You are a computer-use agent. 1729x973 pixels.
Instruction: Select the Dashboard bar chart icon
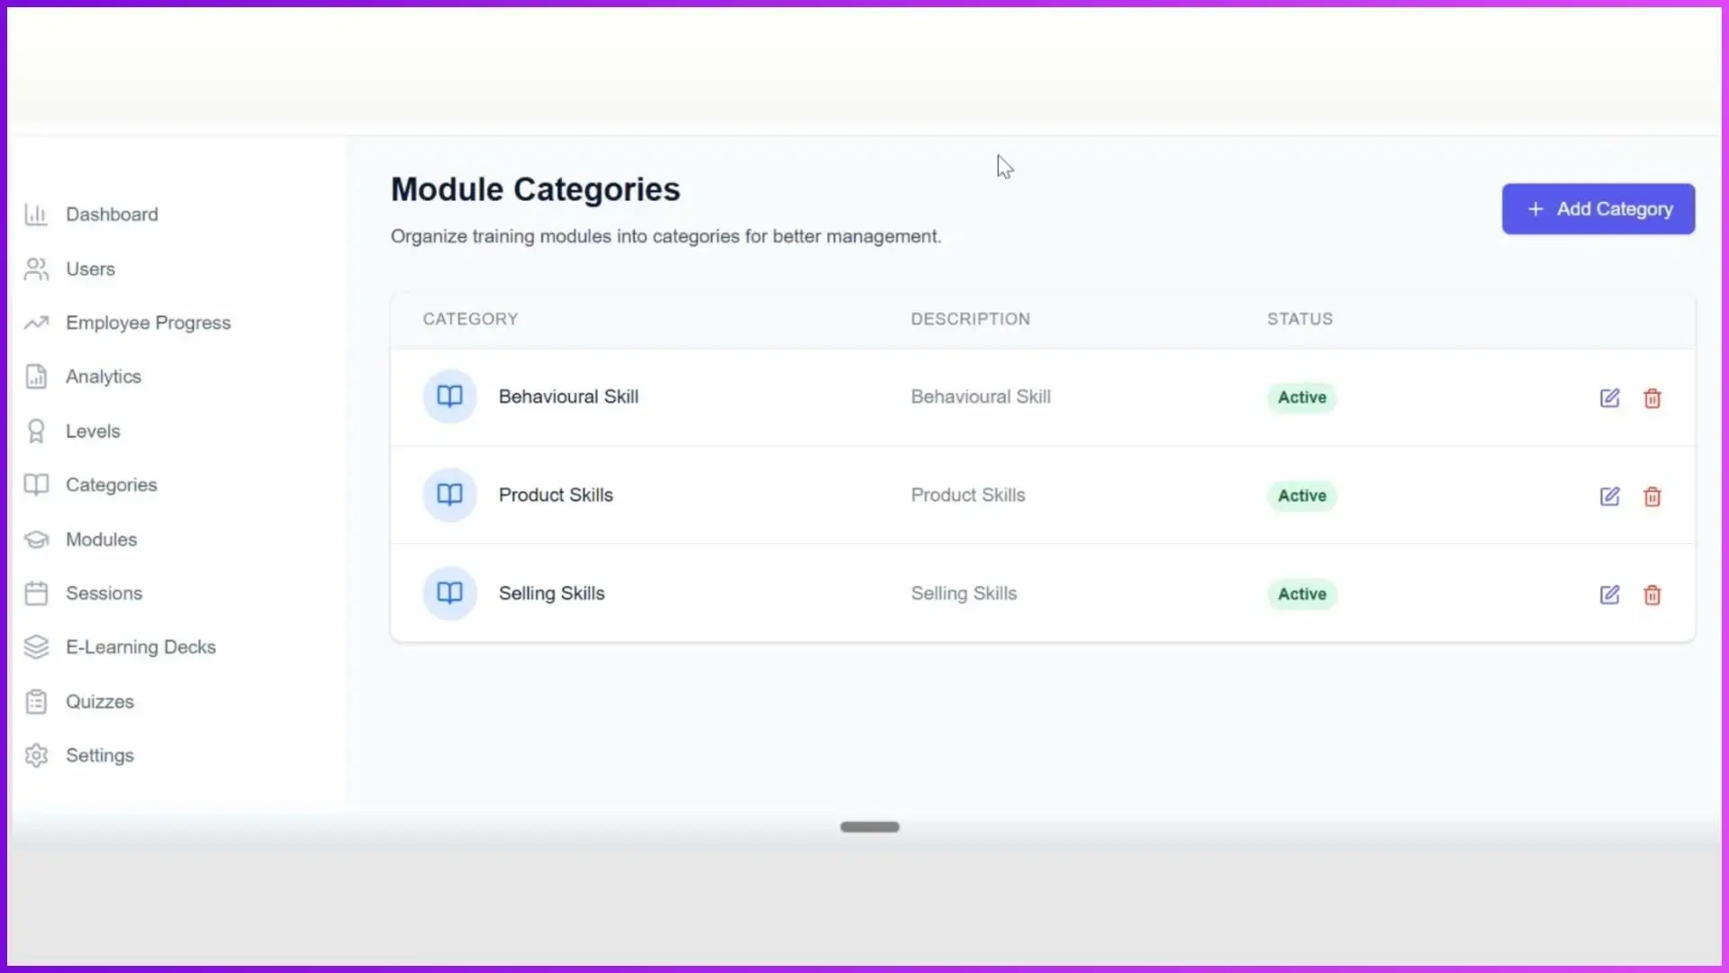34,214
